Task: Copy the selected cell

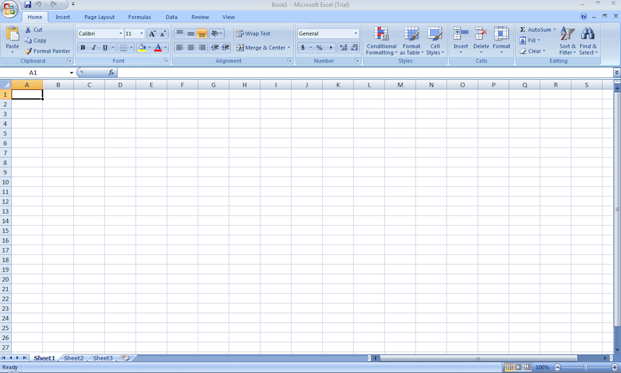Action: click(x=35, y=41)
